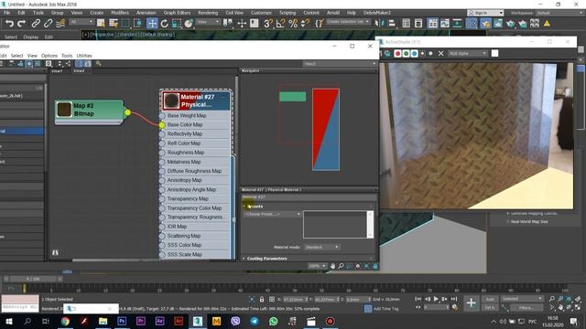
Task: Open the Curve Editor icon
Action: (x=445, y=24)
